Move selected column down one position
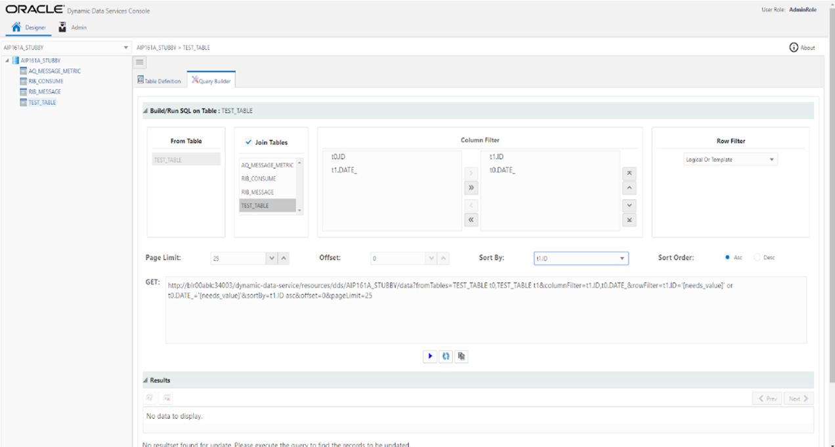Screen dimensions: 835x447 point(629,205)
